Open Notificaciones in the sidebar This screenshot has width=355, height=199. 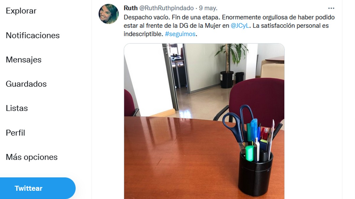coord(33,35)
